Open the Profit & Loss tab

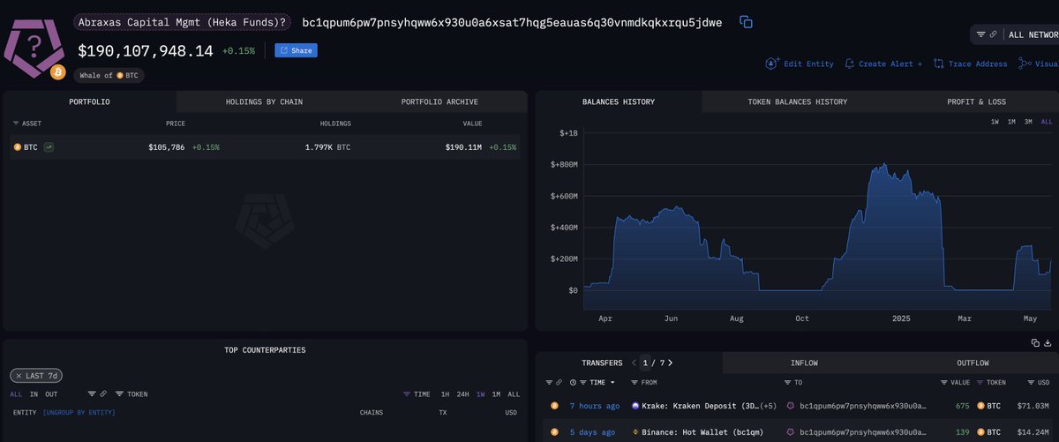point(976,101)
